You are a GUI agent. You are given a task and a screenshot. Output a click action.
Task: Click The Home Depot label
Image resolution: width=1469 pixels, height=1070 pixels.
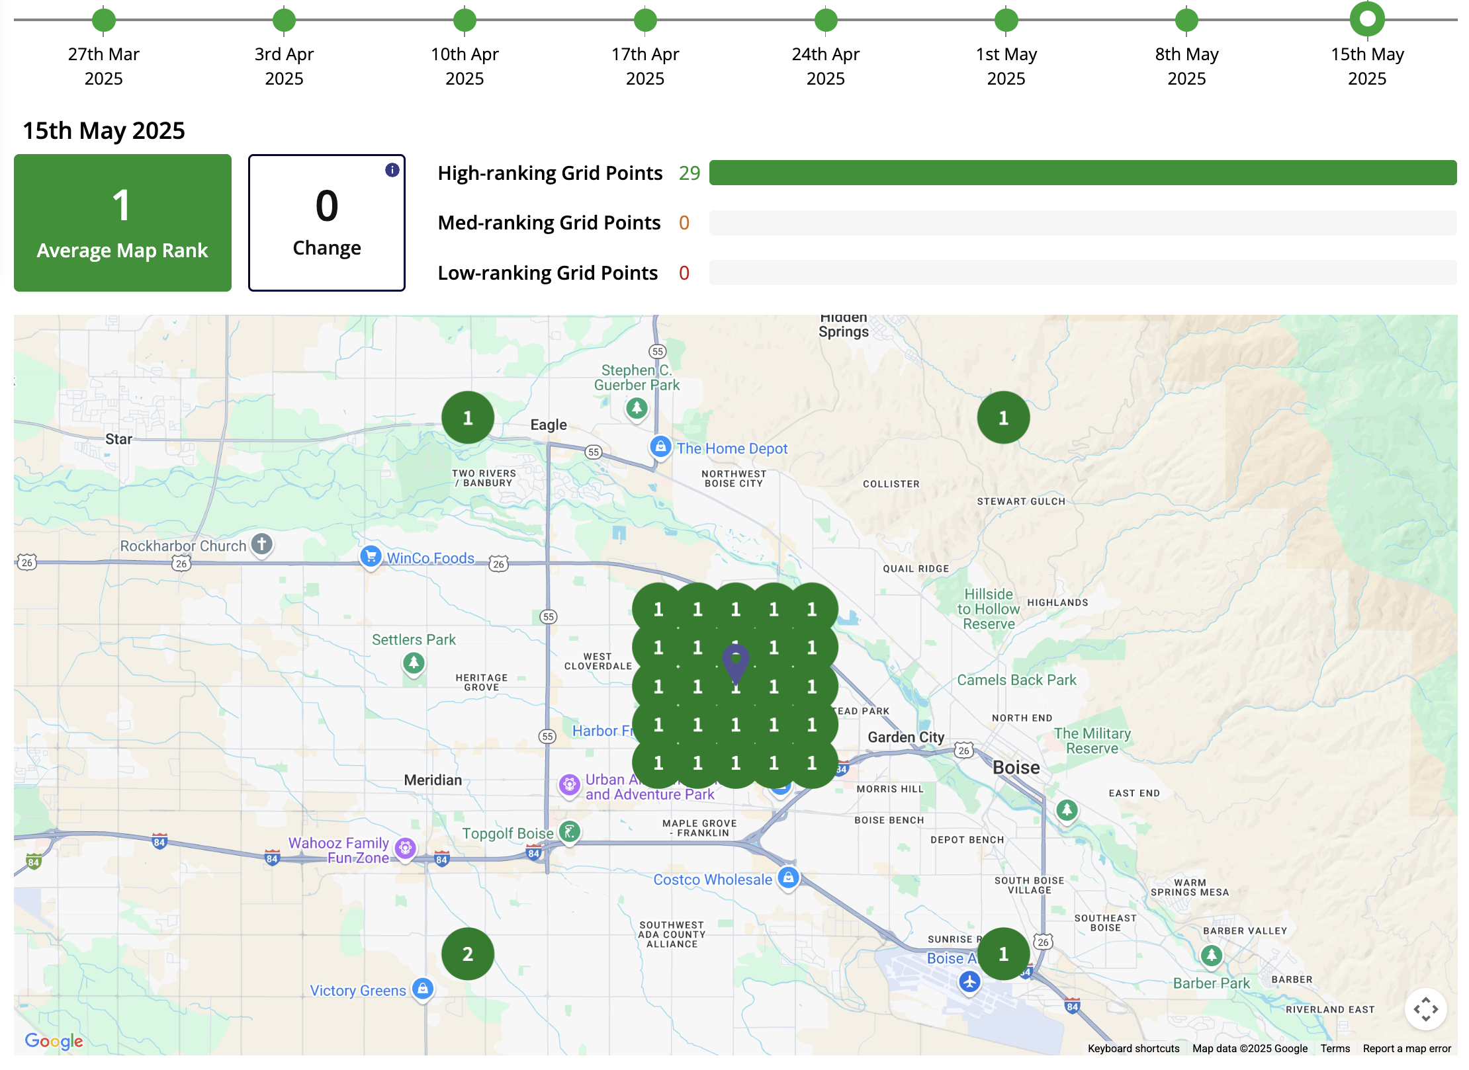coord(732,448)
